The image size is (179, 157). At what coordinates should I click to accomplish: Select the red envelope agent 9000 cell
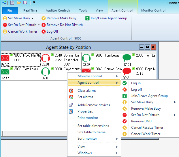[20, 59]
